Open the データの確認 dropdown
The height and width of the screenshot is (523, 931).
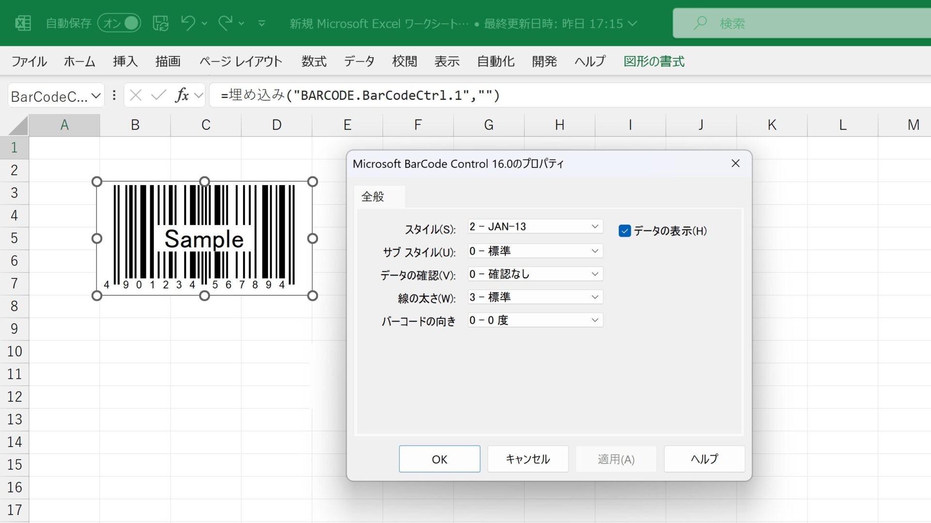[x=535, y=274]
